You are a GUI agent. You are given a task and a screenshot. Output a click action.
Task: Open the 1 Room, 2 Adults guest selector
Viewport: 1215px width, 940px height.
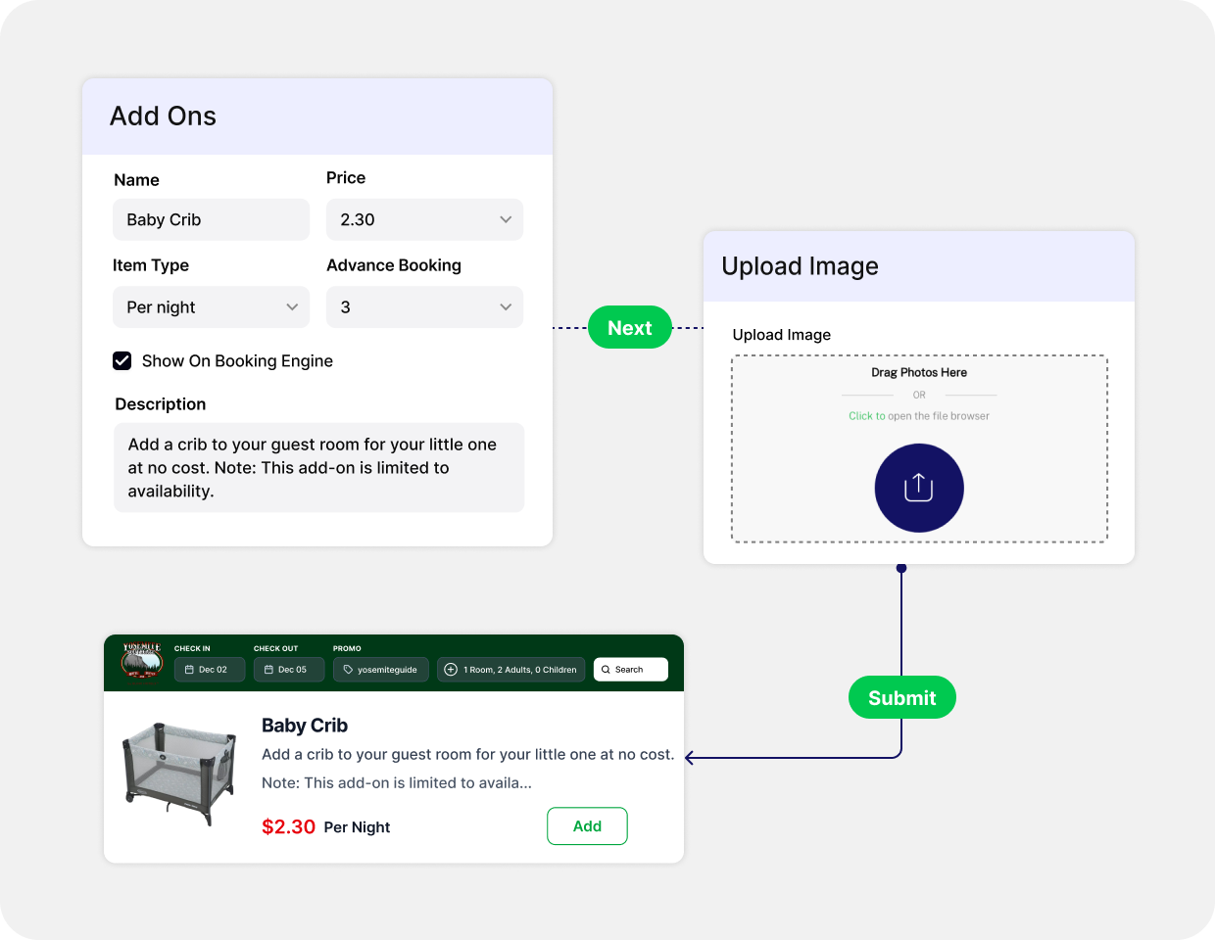click(x=511, y=670)
